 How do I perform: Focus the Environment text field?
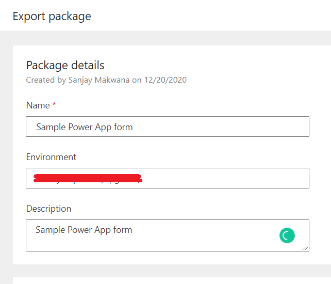pos(222,178)
